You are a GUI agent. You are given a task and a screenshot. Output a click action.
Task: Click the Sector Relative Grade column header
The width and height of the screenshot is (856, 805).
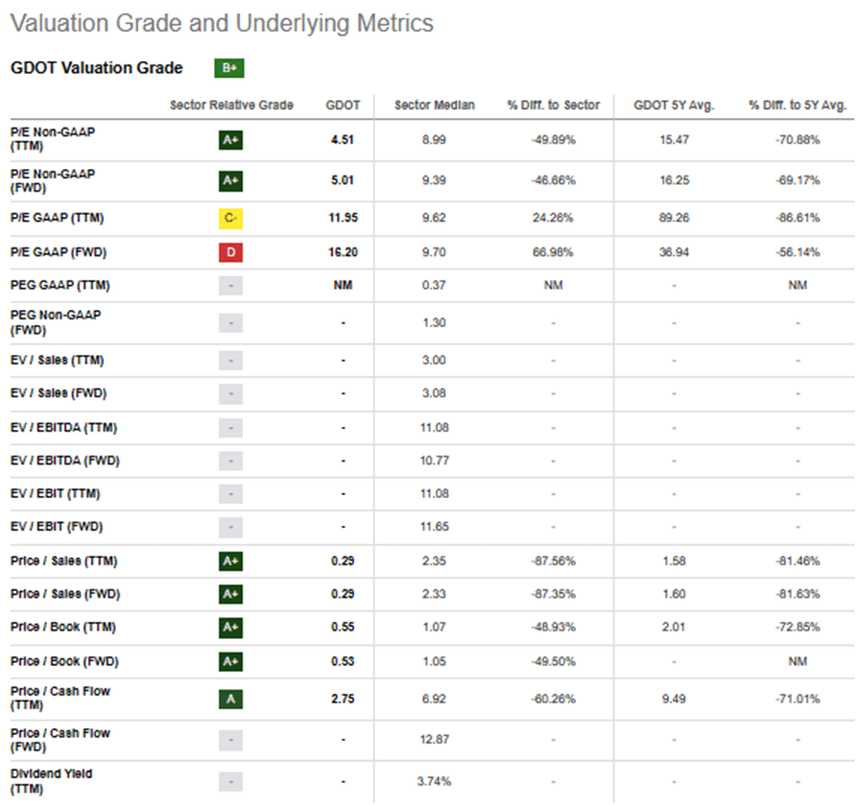(231, 105)
